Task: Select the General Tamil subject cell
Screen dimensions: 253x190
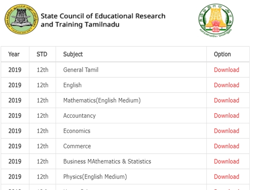Action: pos(81,70)
